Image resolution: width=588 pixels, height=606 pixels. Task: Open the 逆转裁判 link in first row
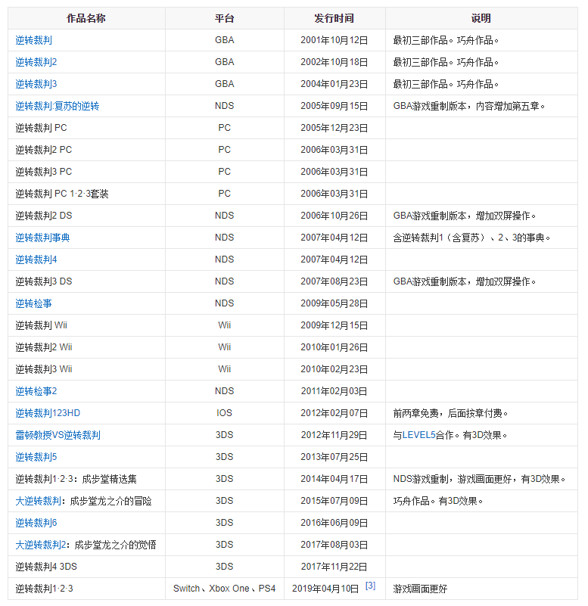(33, 40)
